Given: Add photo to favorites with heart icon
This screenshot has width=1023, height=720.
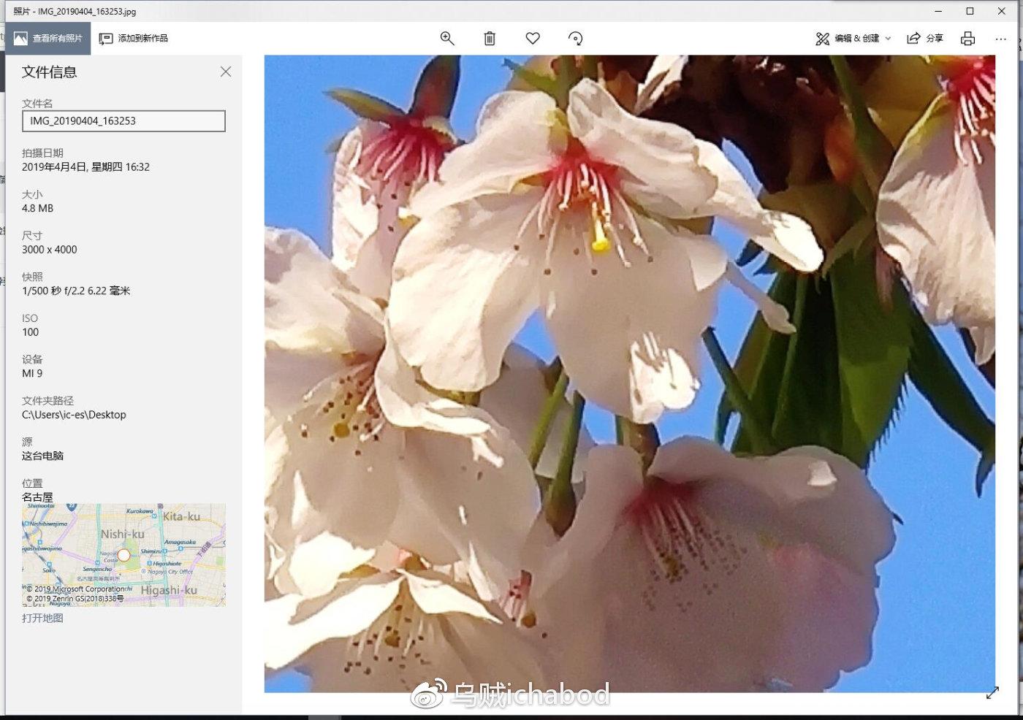Looking at the screenshot, I should (533, 39).
